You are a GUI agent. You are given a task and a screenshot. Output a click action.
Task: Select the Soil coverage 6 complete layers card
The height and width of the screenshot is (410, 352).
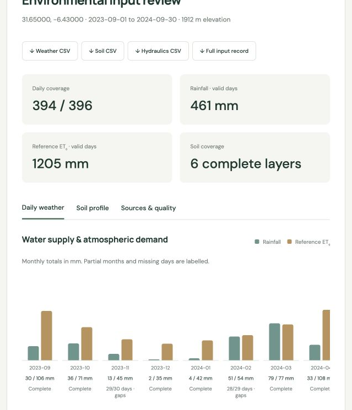(254, 157)
